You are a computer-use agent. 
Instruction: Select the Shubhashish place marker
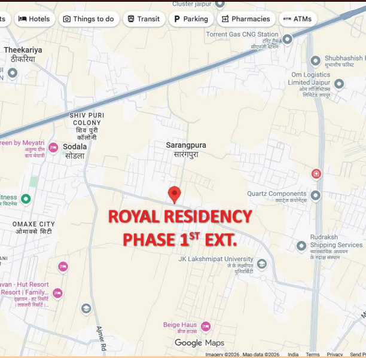(x=316, y=60)
